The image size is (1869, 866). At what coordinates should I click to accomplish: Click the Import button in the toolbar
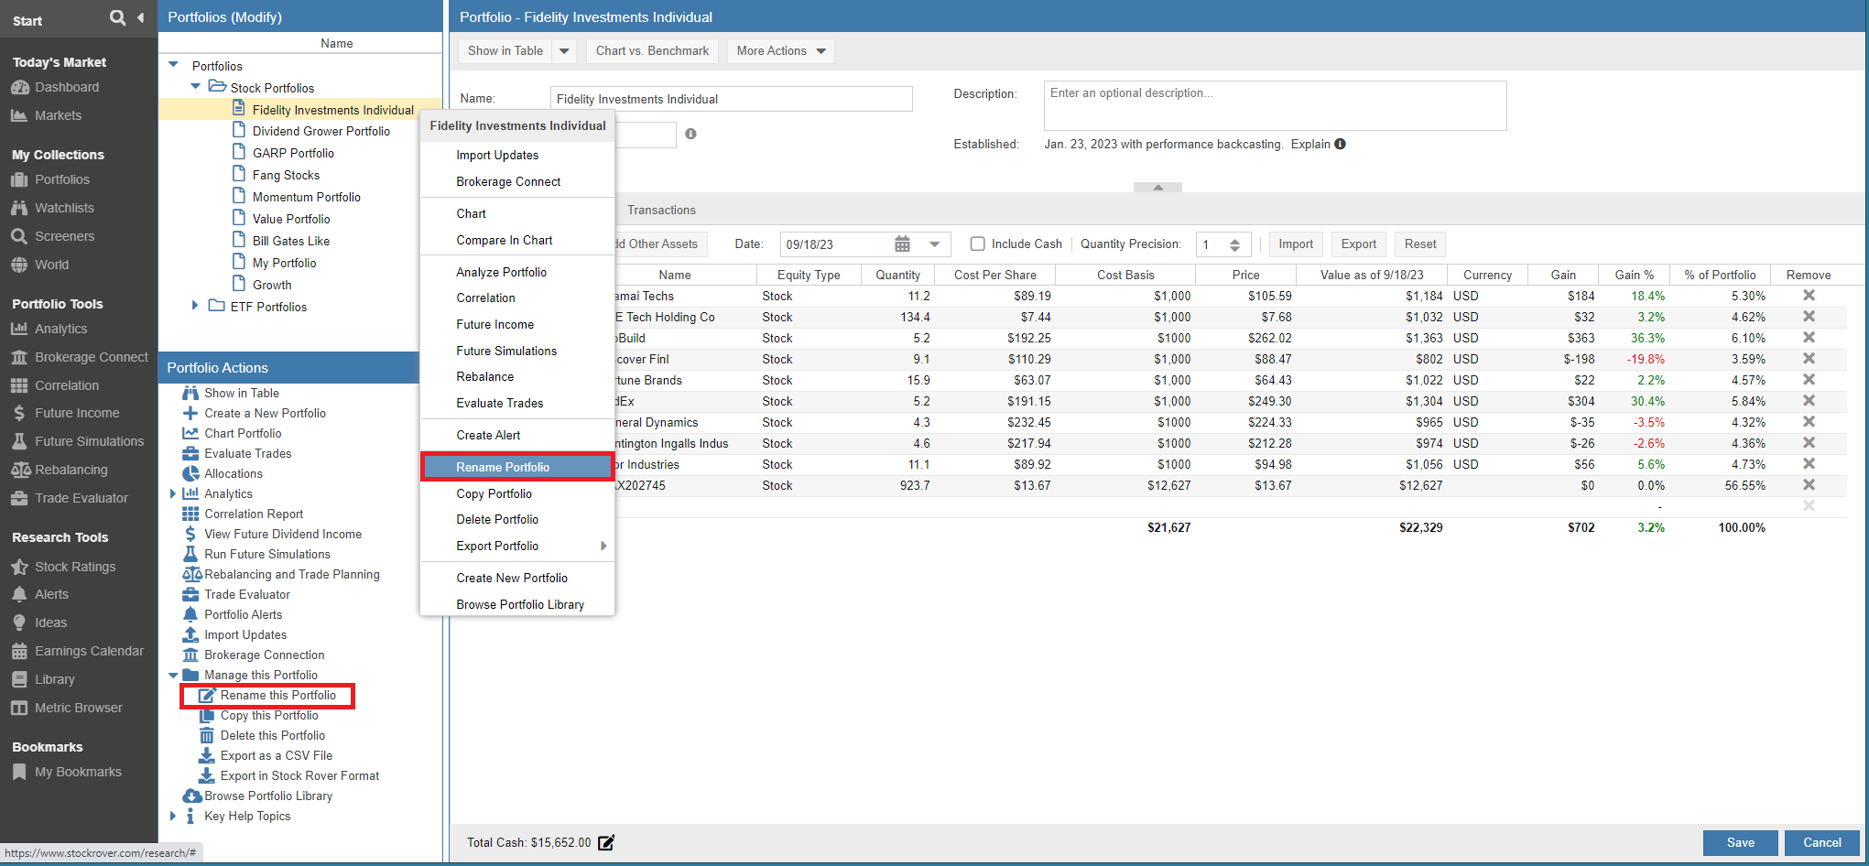[x=1296, y=244]
